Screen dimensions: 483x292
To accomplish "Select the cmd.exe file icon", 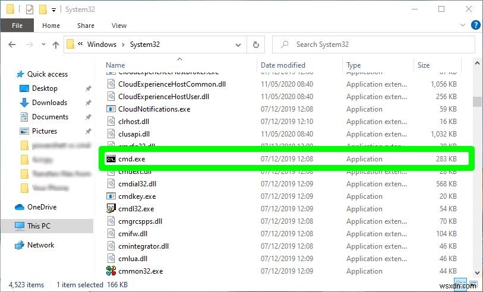I will 111,159.
